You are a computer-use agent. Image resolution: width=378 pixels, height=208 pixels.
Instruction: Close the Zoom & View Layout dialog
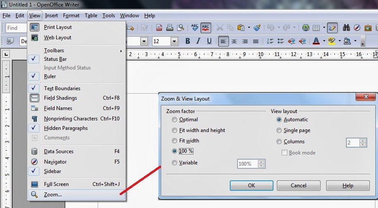click(366, 97)
